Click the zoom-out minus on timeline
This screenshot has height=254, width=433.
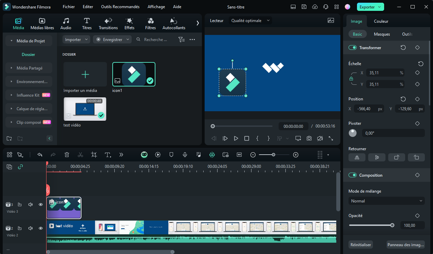click(x=253, y=155)
